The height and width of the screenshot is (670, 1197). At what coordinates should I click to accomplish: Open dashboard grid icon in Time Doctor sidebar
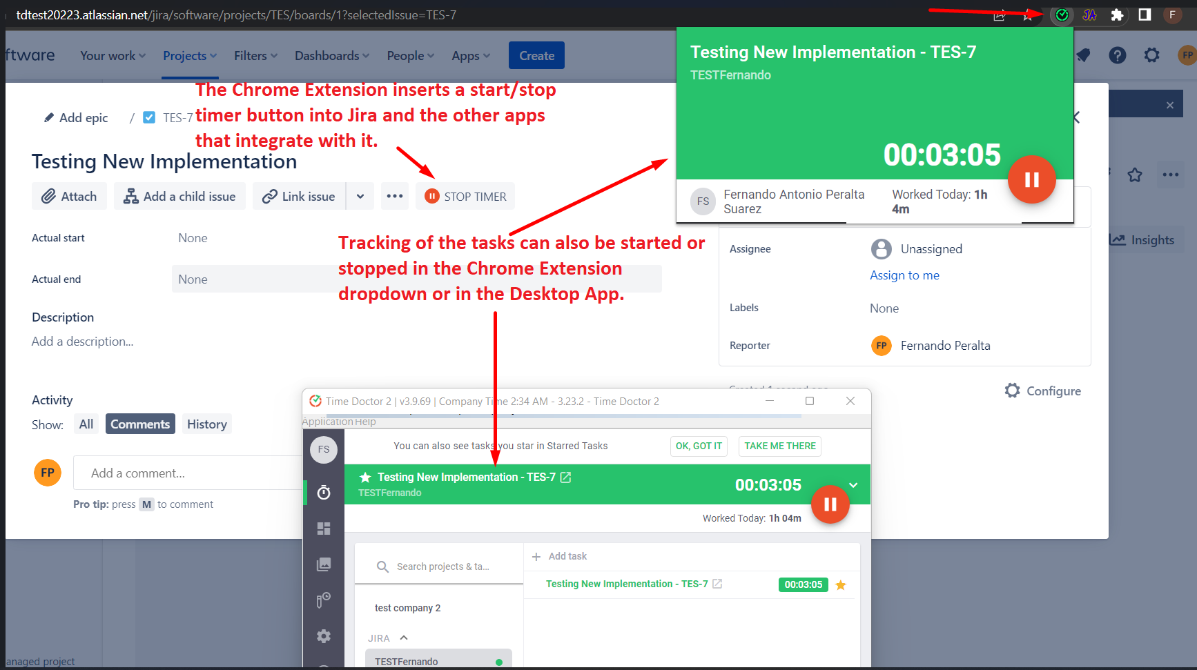pyautogui.click(x=324, y=529)
